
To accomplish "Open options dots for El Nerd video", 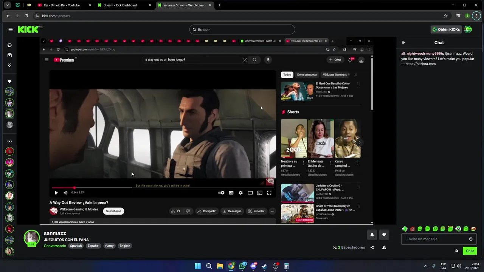I will click(359, 84).
